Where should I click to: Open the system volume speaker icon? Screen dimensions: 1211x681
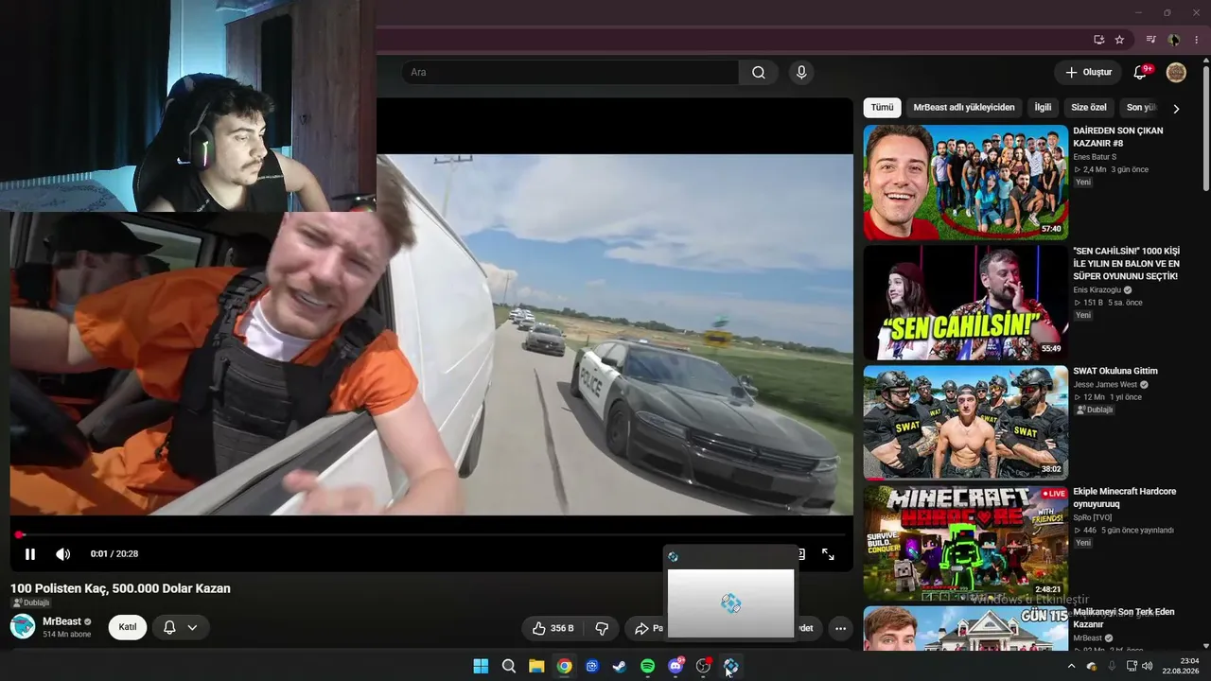pyautogui.click(x=1148, y=666)
